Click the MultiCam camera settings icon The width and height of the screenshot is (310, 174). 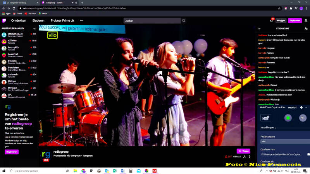click(266, 118)
